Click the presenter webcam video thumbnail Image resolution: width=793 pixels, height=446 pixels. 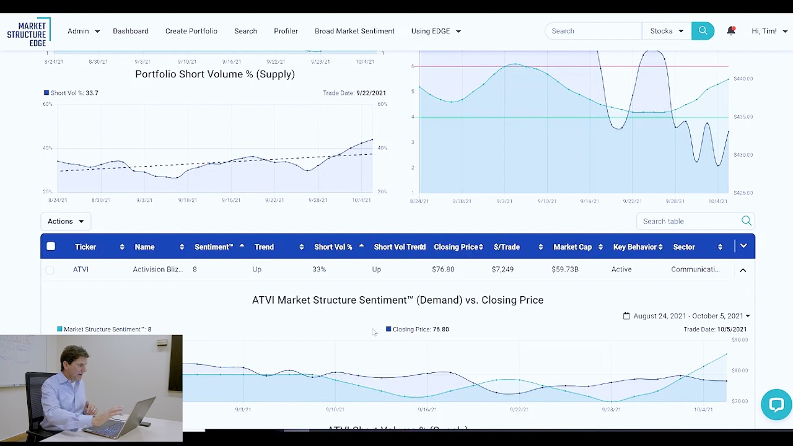pos(92,388)
